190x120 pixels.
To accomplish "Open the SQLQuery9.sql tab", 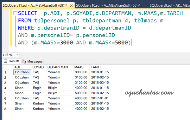I will [170, 6].
